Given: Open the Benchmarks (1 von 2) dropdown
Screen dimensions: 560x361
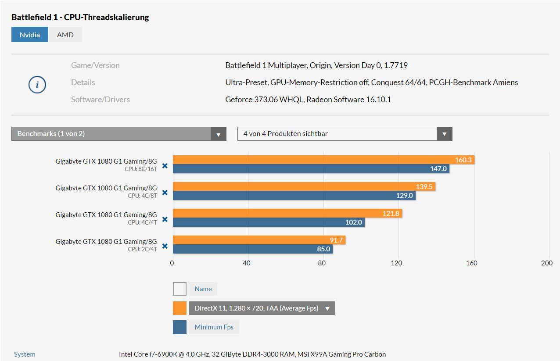Looking at the screenshot, I should pos(119,134).
